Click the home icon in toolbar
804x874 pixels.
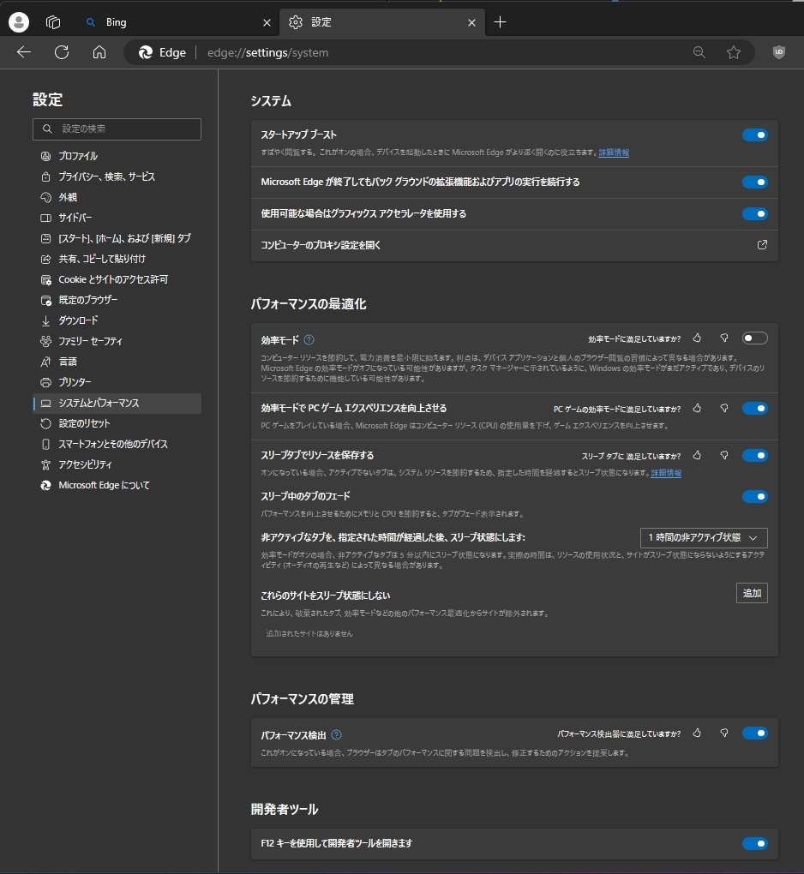99,52
